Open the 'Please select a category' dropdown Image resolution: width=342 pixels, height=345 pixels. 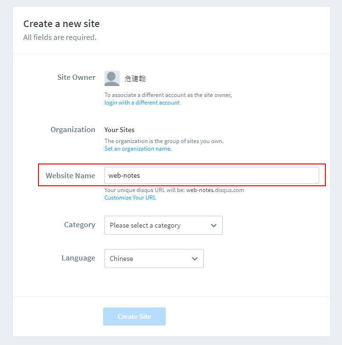click(163, 225)
